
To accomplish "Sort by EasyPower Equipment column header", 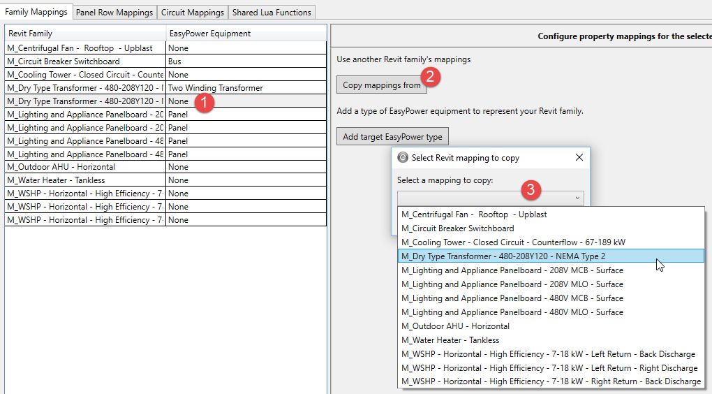I will (x=245, y=34).
